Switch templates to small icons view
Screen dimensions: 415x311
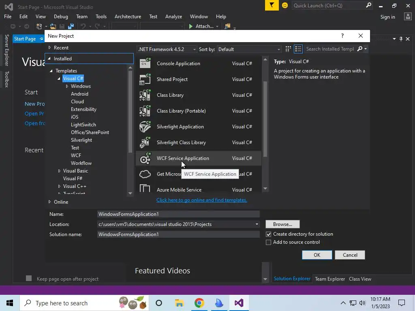(288, 49)
